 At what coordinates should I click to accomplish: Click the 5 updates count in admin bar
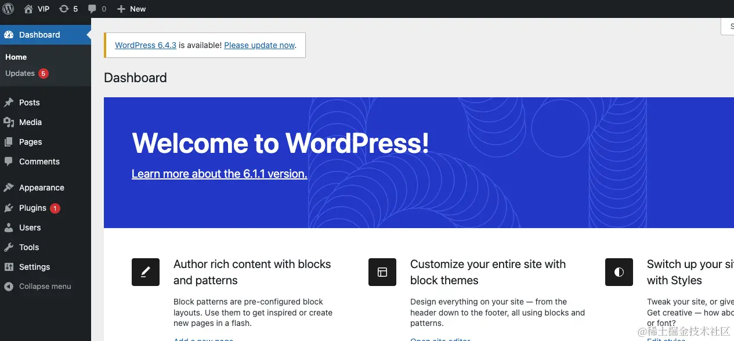(x=75, y=9)
